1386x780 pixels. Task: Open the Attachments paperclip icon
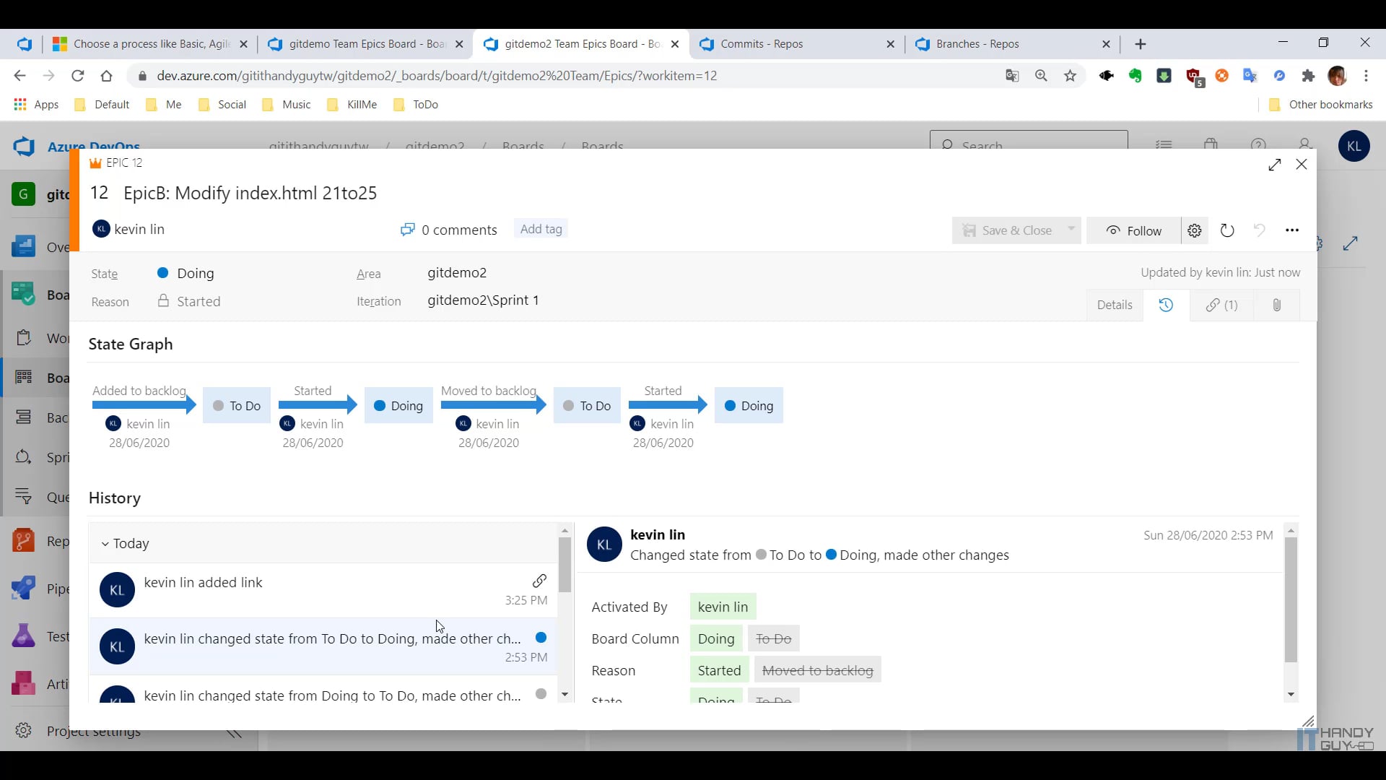tap(1276, 305)
